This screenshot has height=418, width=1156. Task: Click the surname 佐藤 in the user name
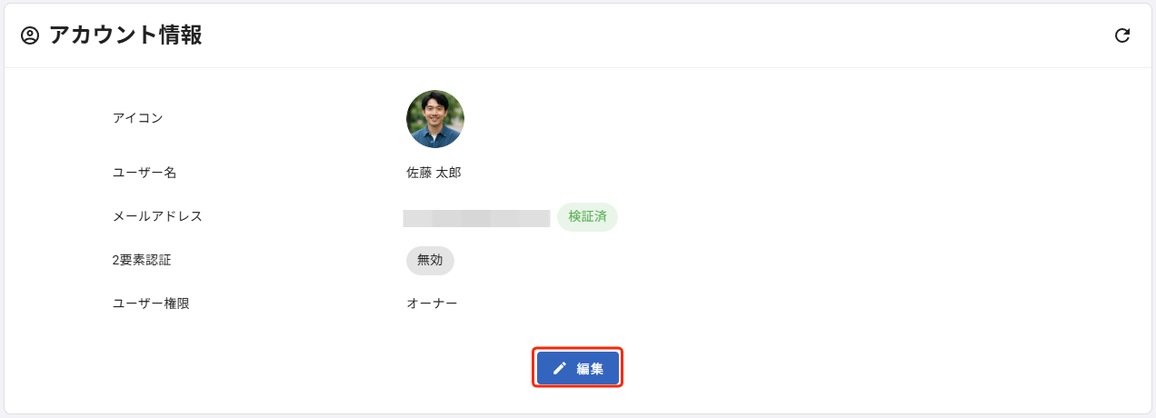(419, 172)
